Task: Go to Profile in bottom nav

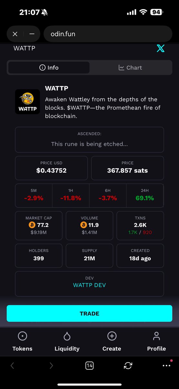Action: 156,342
